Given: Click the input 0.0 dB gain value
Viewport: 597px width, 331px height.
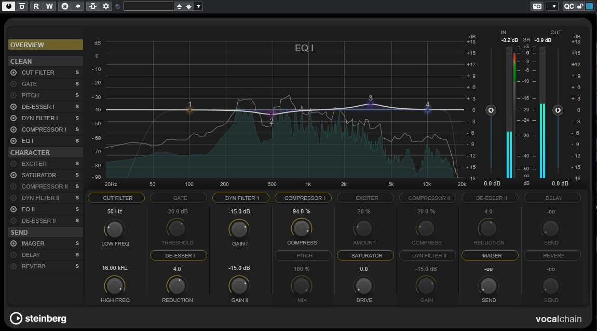Looking at the screenshot, I should 492,183.
